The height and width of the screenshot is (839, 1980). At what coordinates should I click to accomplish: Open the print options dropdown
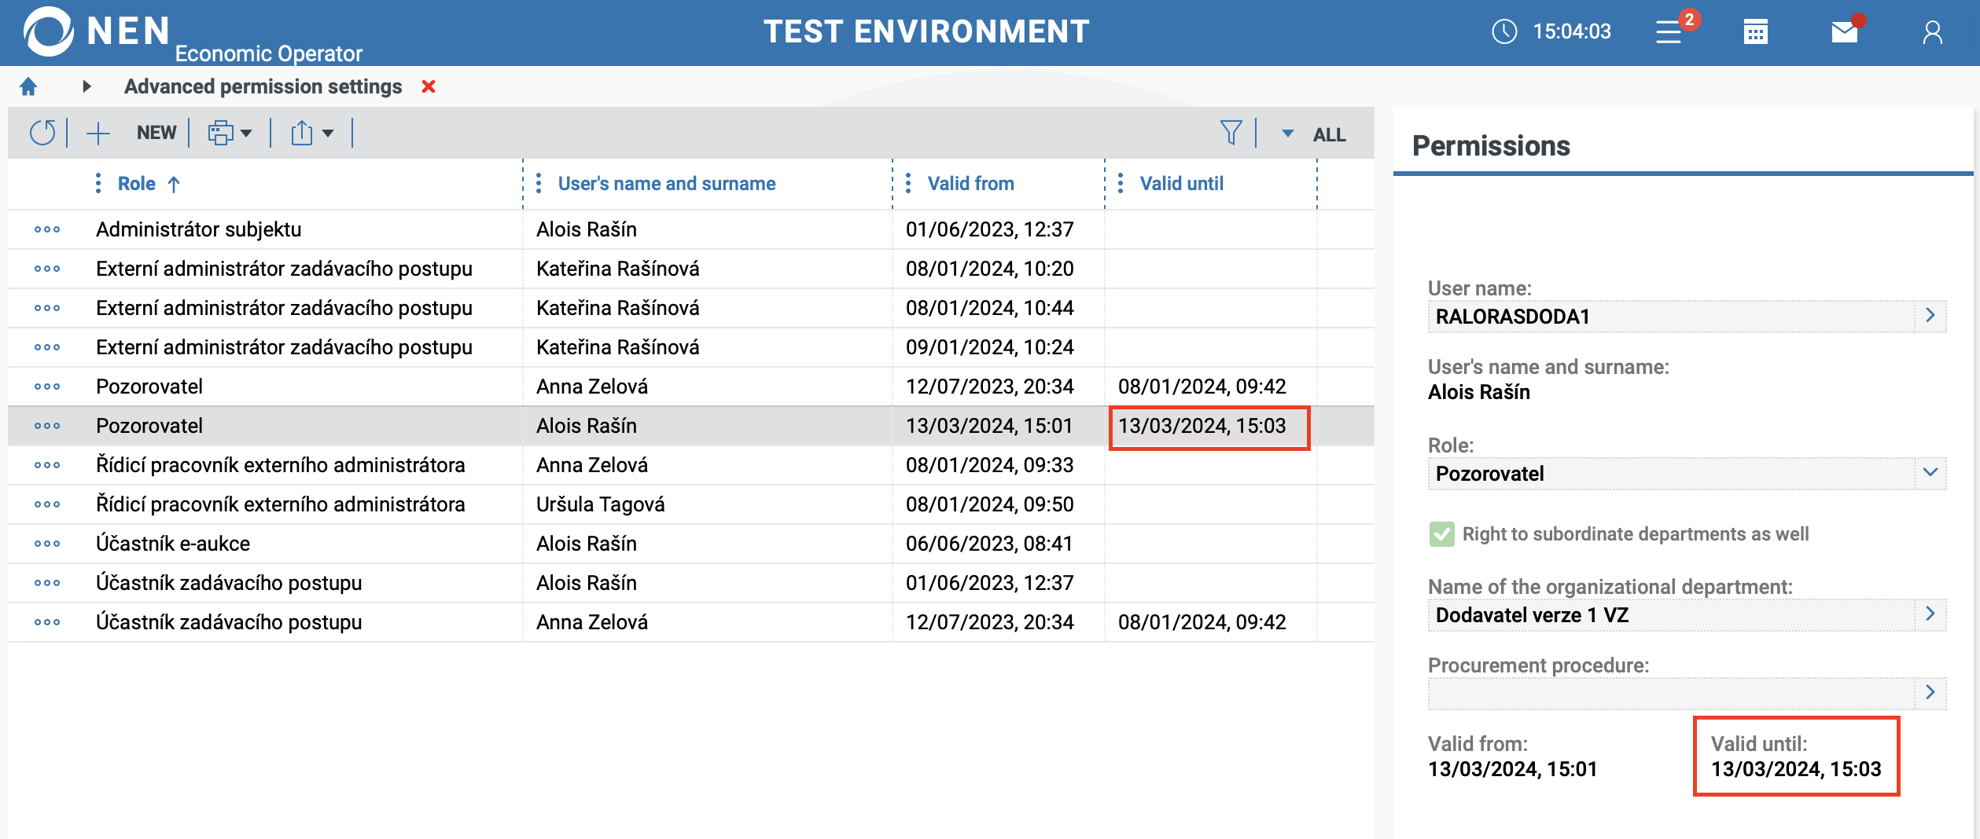[x=230, y=133]
